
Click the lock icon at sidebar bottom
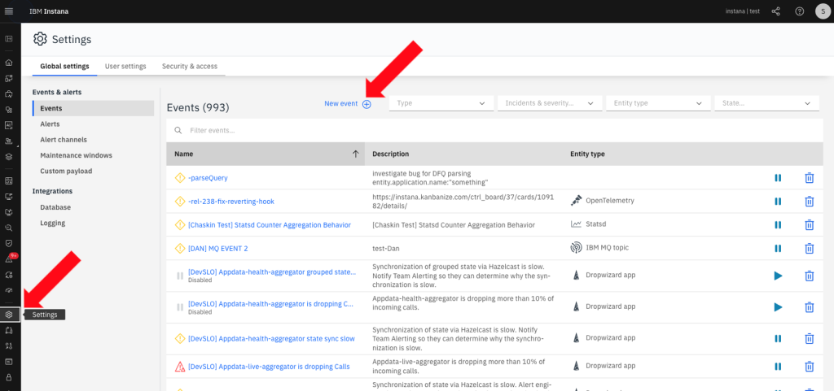(x=8, y=377)
